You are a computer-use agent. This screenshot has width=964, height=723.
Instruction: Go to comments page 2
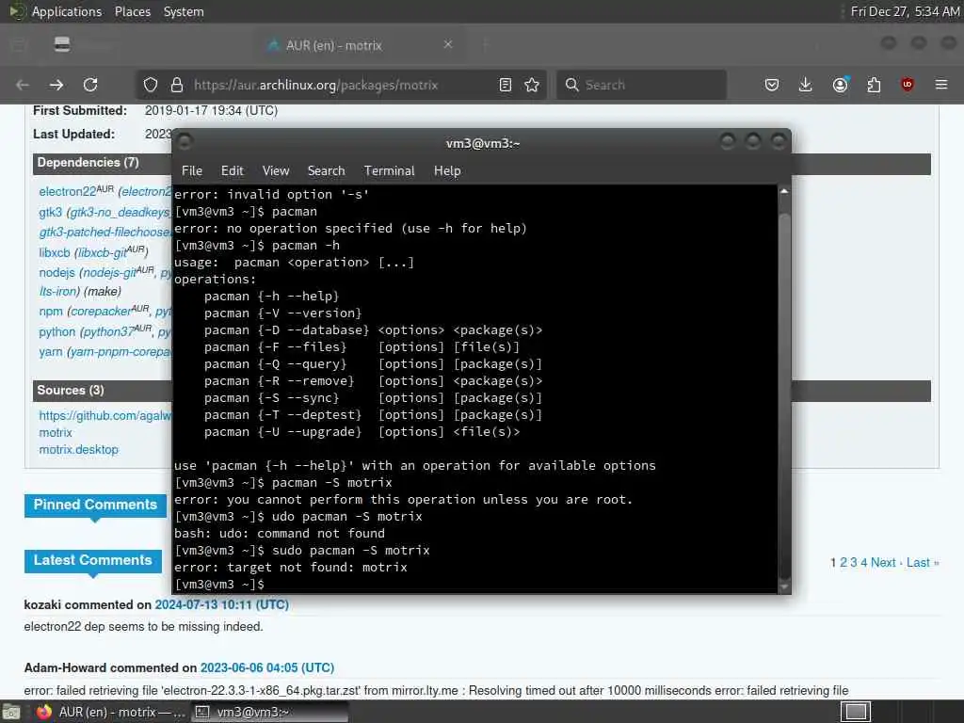pyautogui.click(x=843, y=563)
